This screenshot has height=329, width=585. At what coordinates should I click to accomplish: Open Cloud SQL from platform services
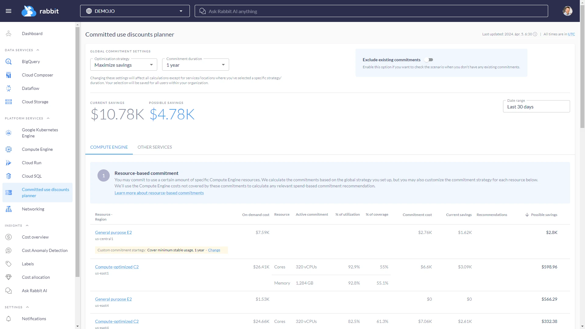coord(31,176)
